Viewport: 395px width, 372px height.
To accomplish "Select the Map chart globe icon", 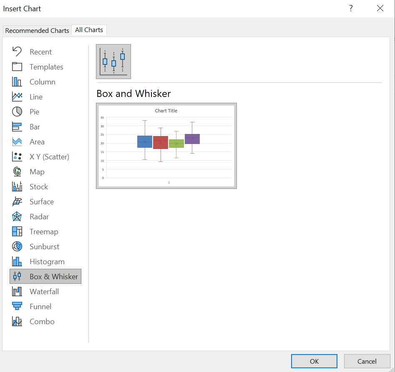I will 17,172.
